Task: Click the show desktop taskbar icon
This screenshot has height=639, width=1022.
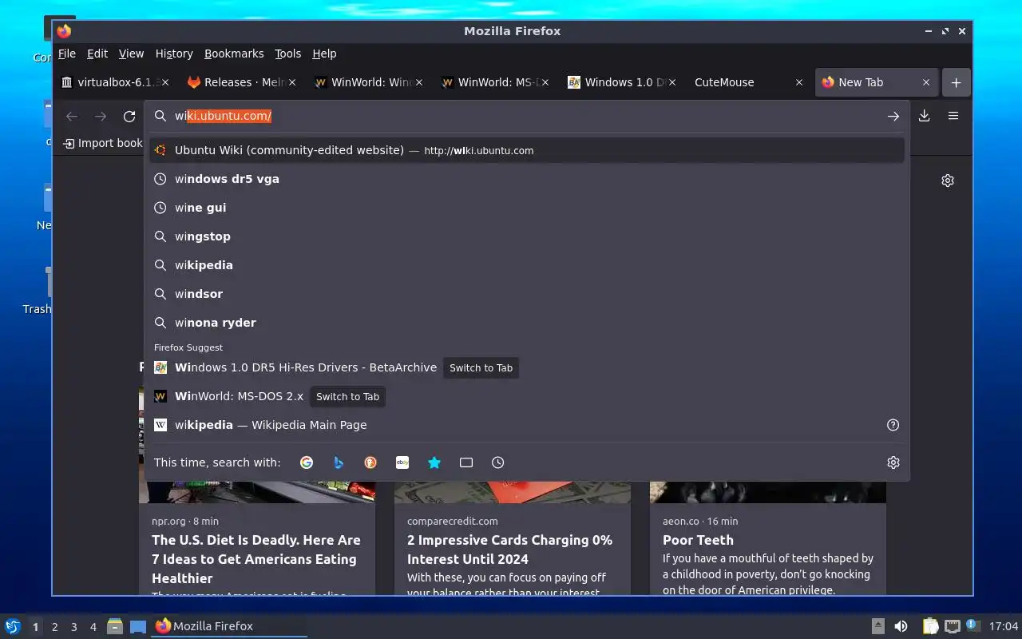Action: click(x=138, y=626)
